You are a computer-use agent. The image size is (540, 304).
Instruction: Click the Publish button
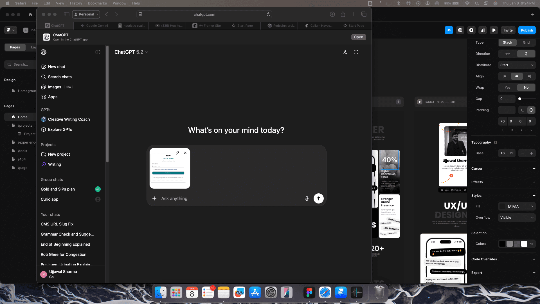tap(527, 30)
